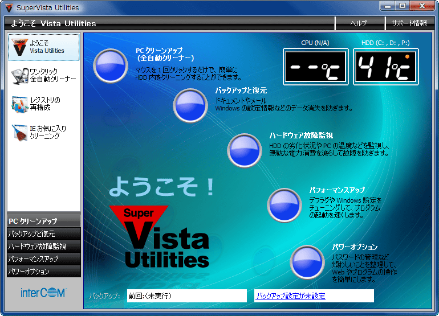Click the パワーオプション heading in main panel
This screenshot has width=439, height=316.
355,247
